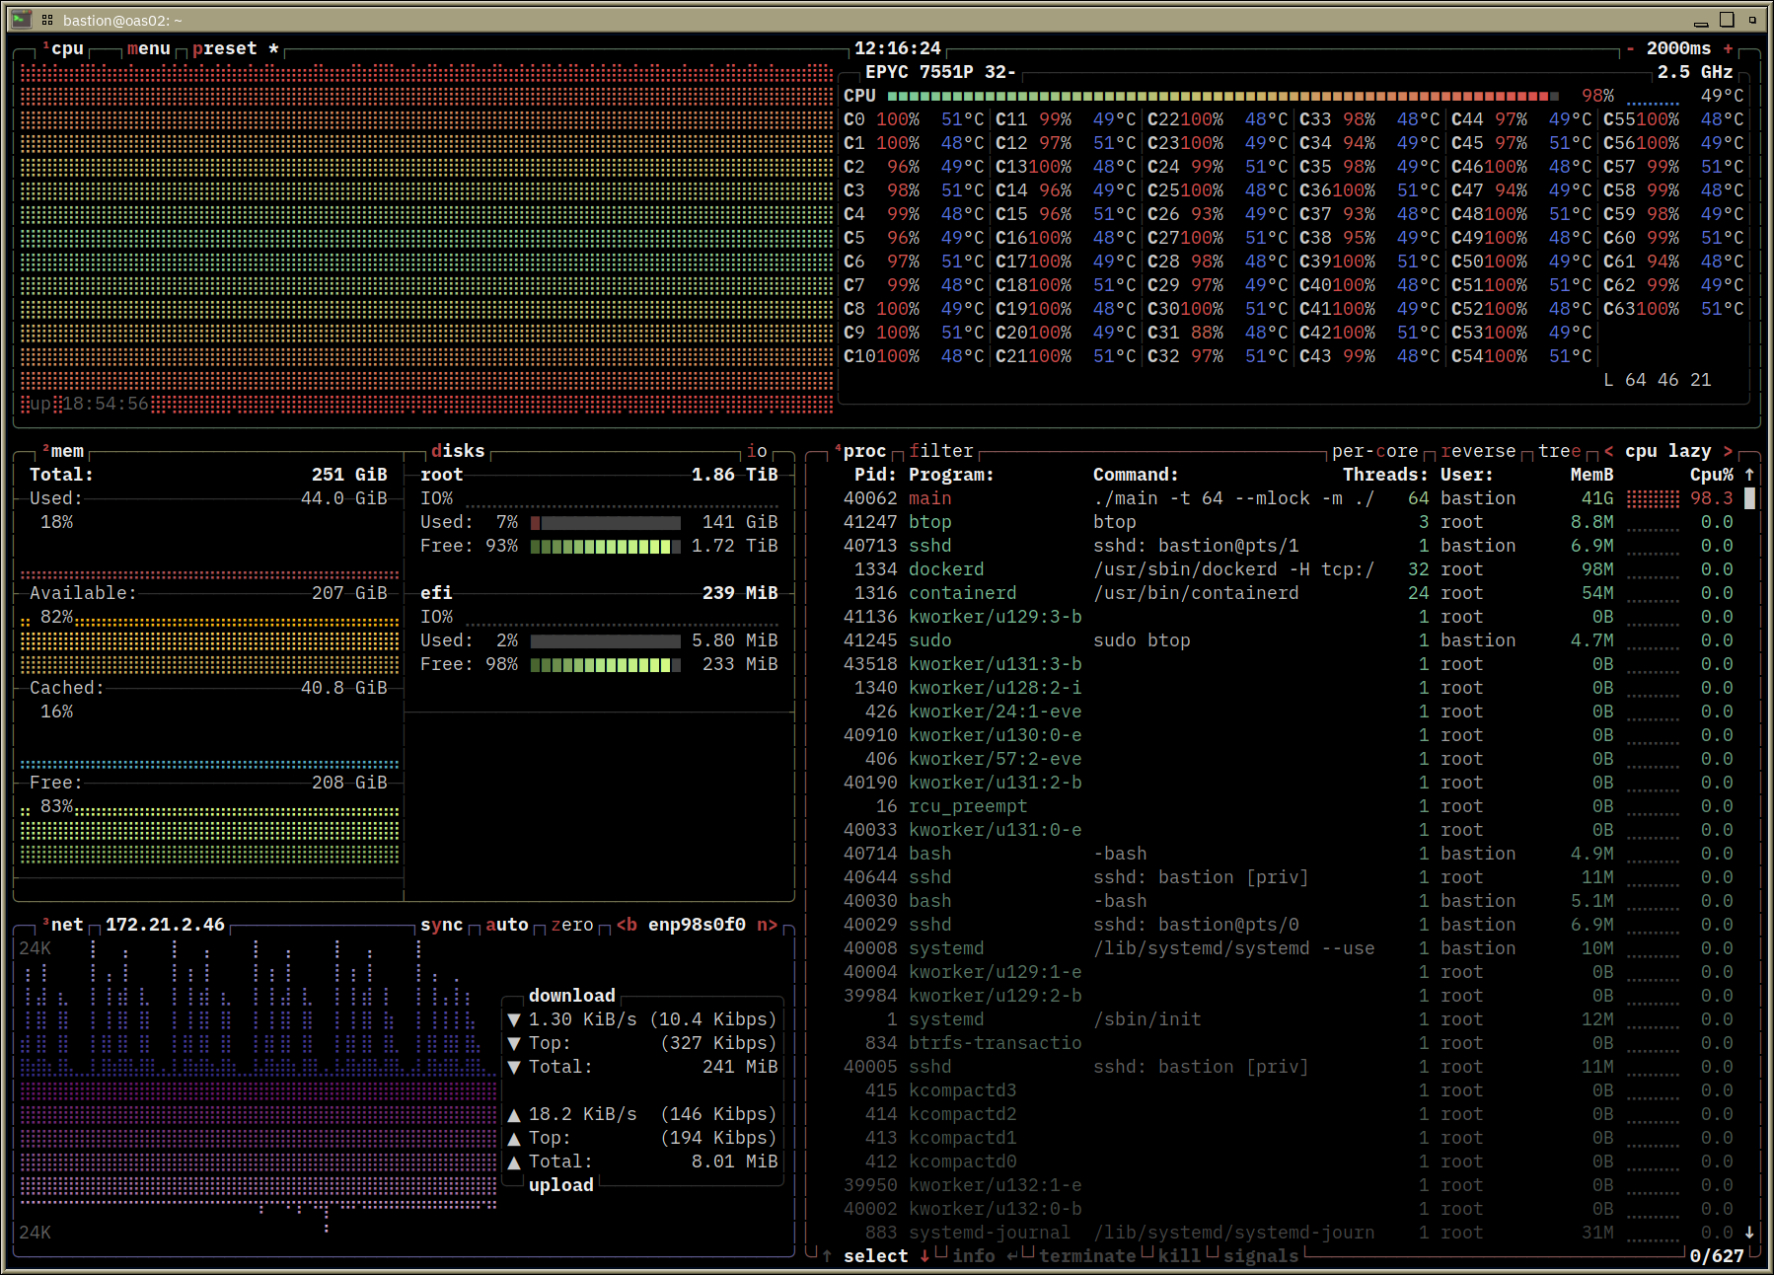1774x1275 pixels.
Task: Toggle the io mode in disks panel
Action: (x=757, y=451)
